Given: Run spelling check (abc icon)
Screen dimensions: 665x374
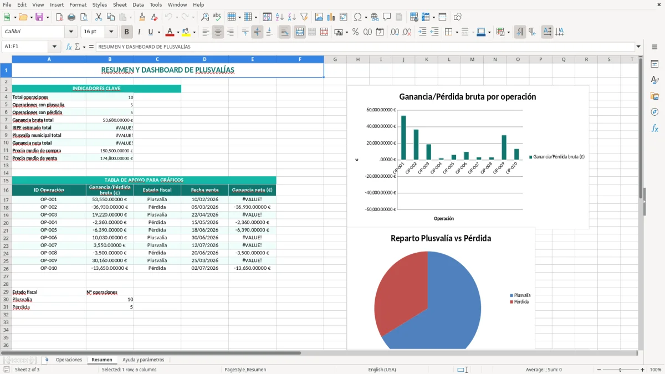Looking at the screenshot, I should tap(217, 17).
